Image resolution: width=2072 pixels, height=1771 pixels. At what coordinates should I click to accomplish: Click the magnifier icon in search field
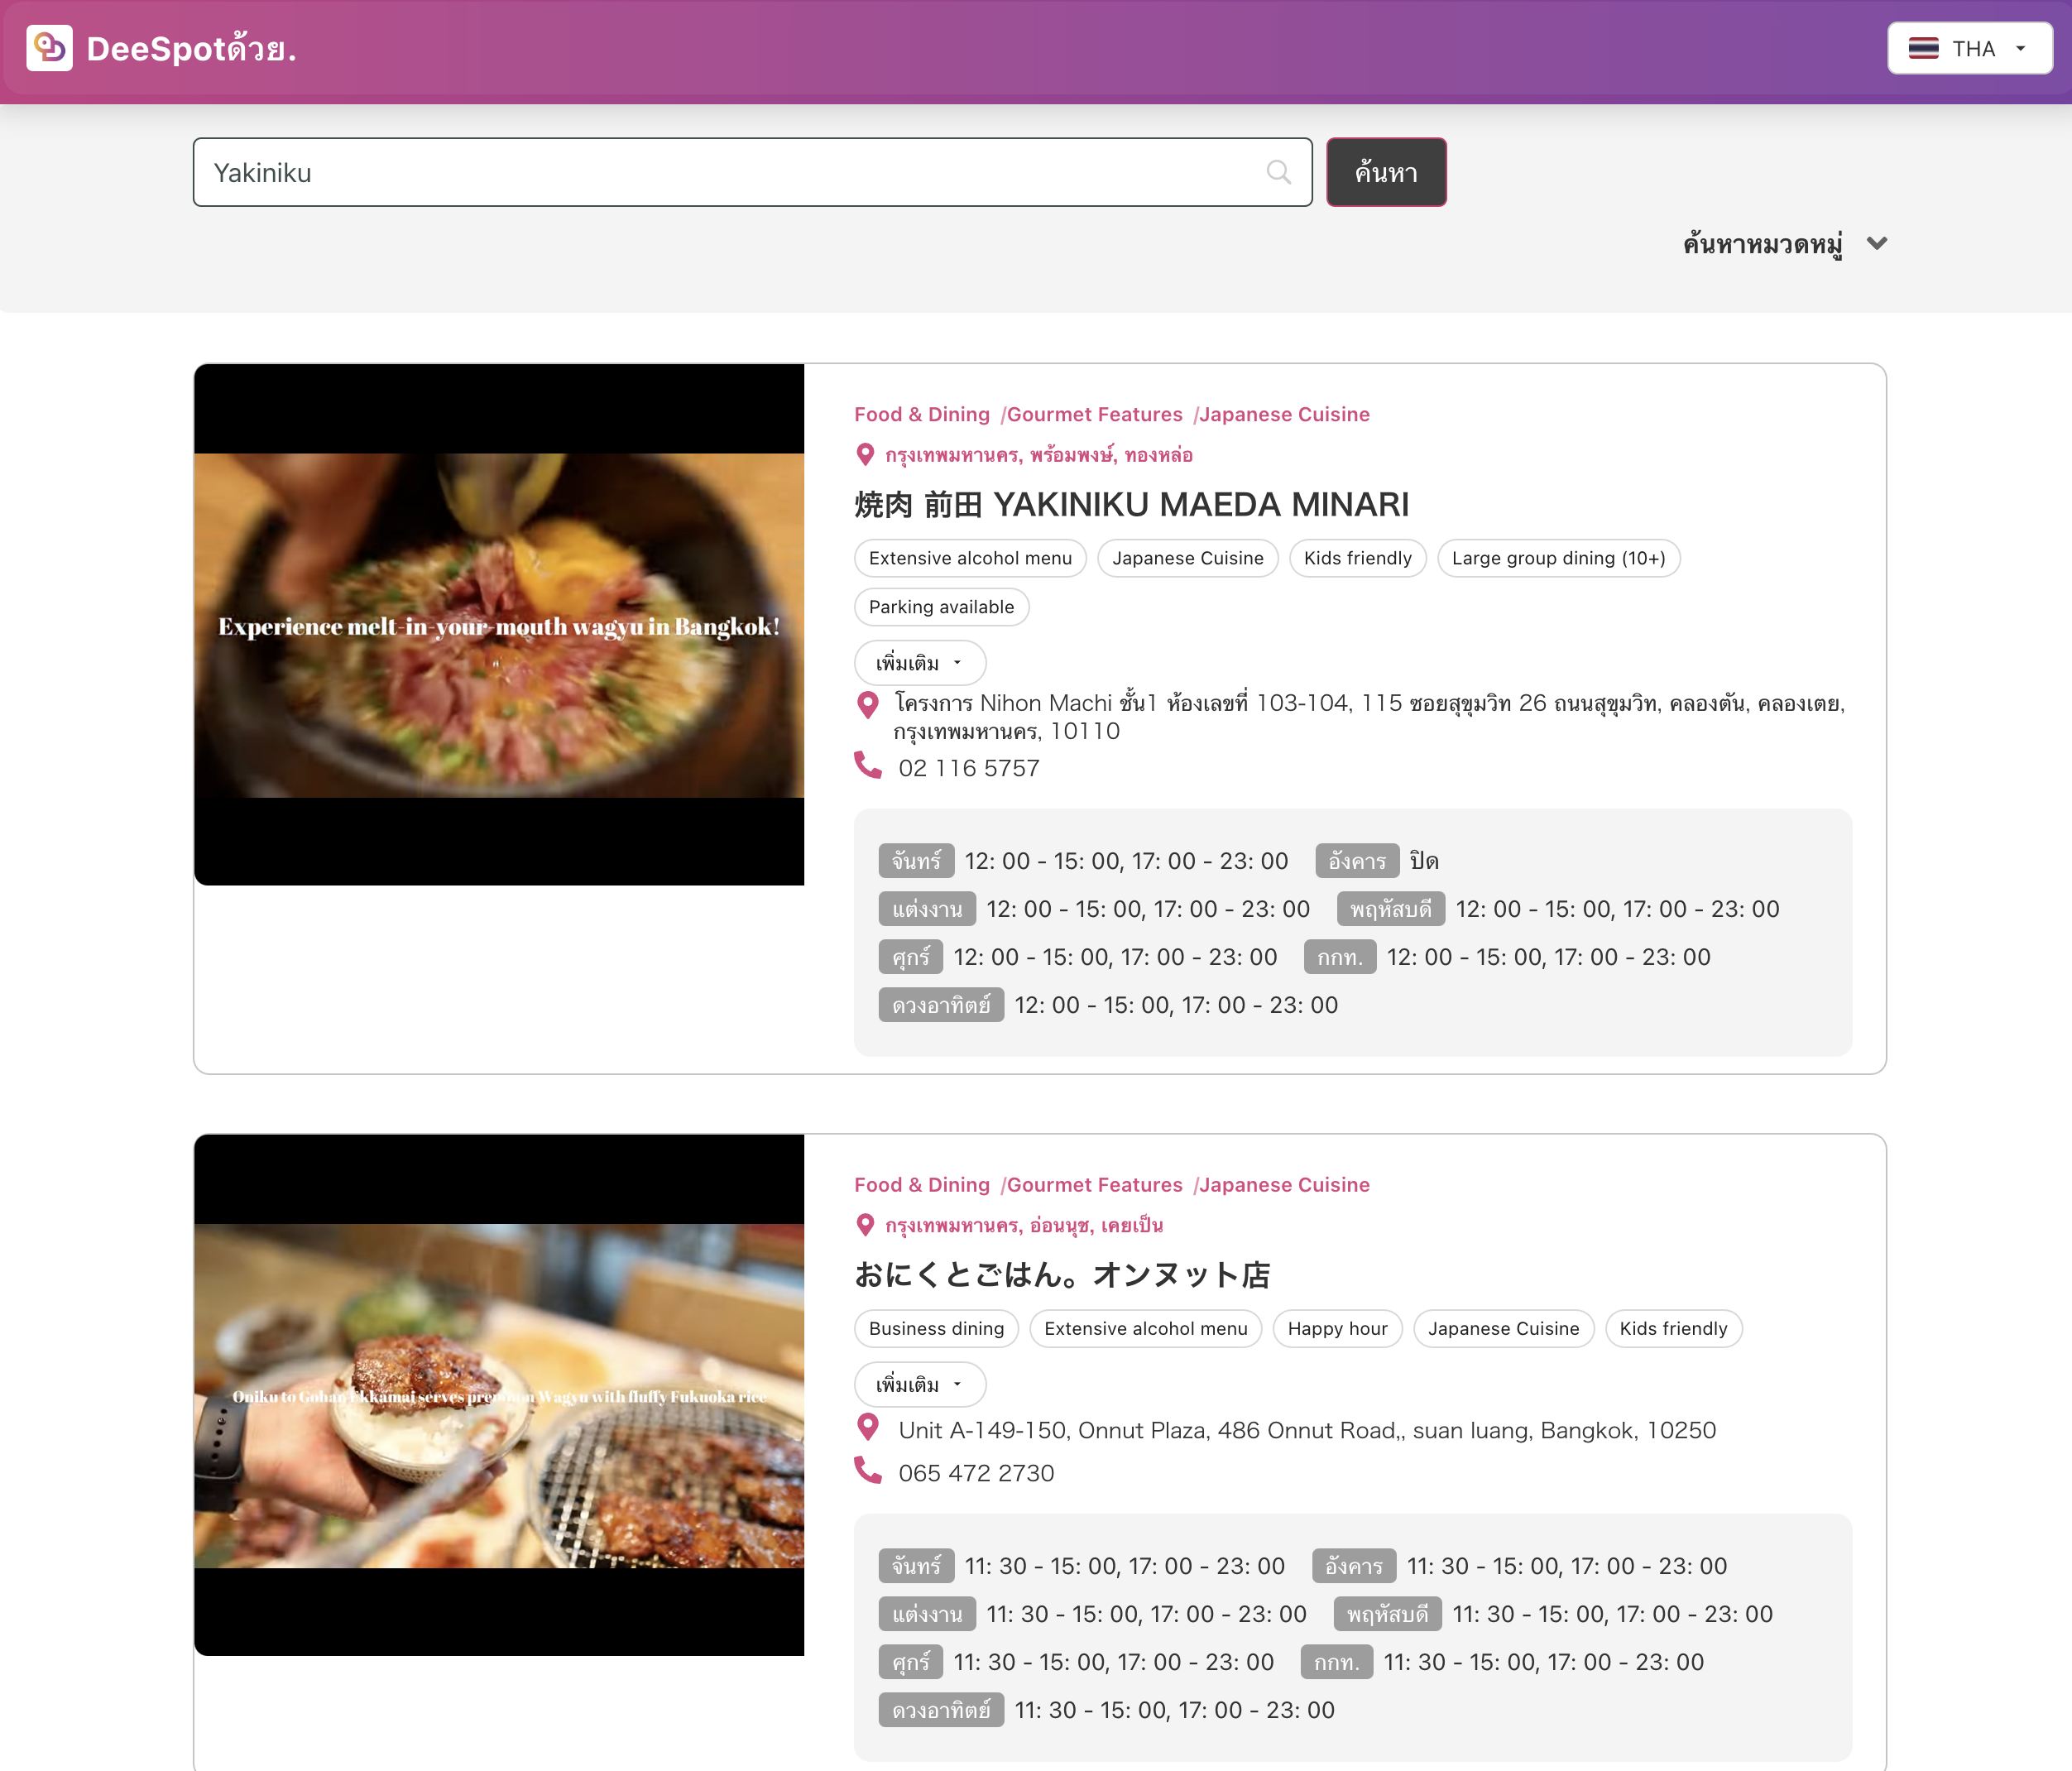(x=1278, y=172)
